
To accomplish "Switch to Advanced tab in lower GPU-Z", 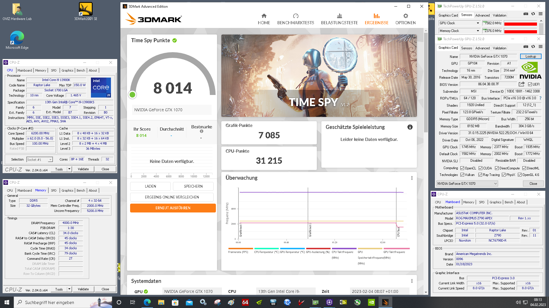I will [482, 48].
